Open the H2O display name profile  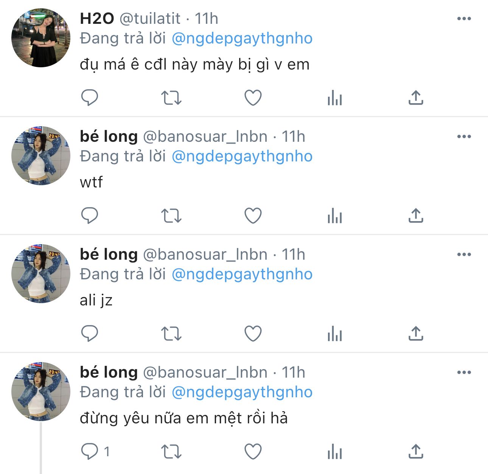point(97,19)
